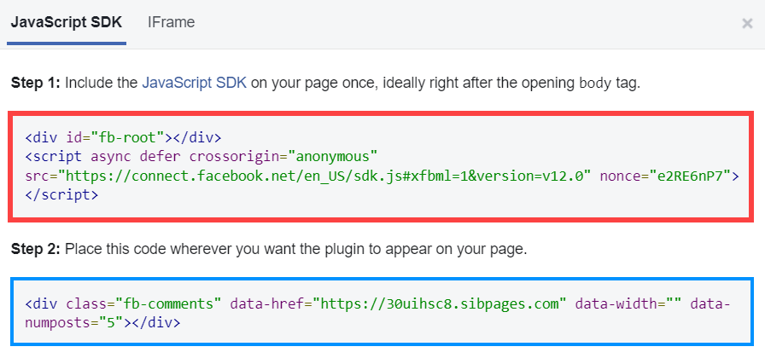Switch to the JavaScript SDK tab
Image resolution: width=765 pixels, height=364 pixels.
(67, 23)
